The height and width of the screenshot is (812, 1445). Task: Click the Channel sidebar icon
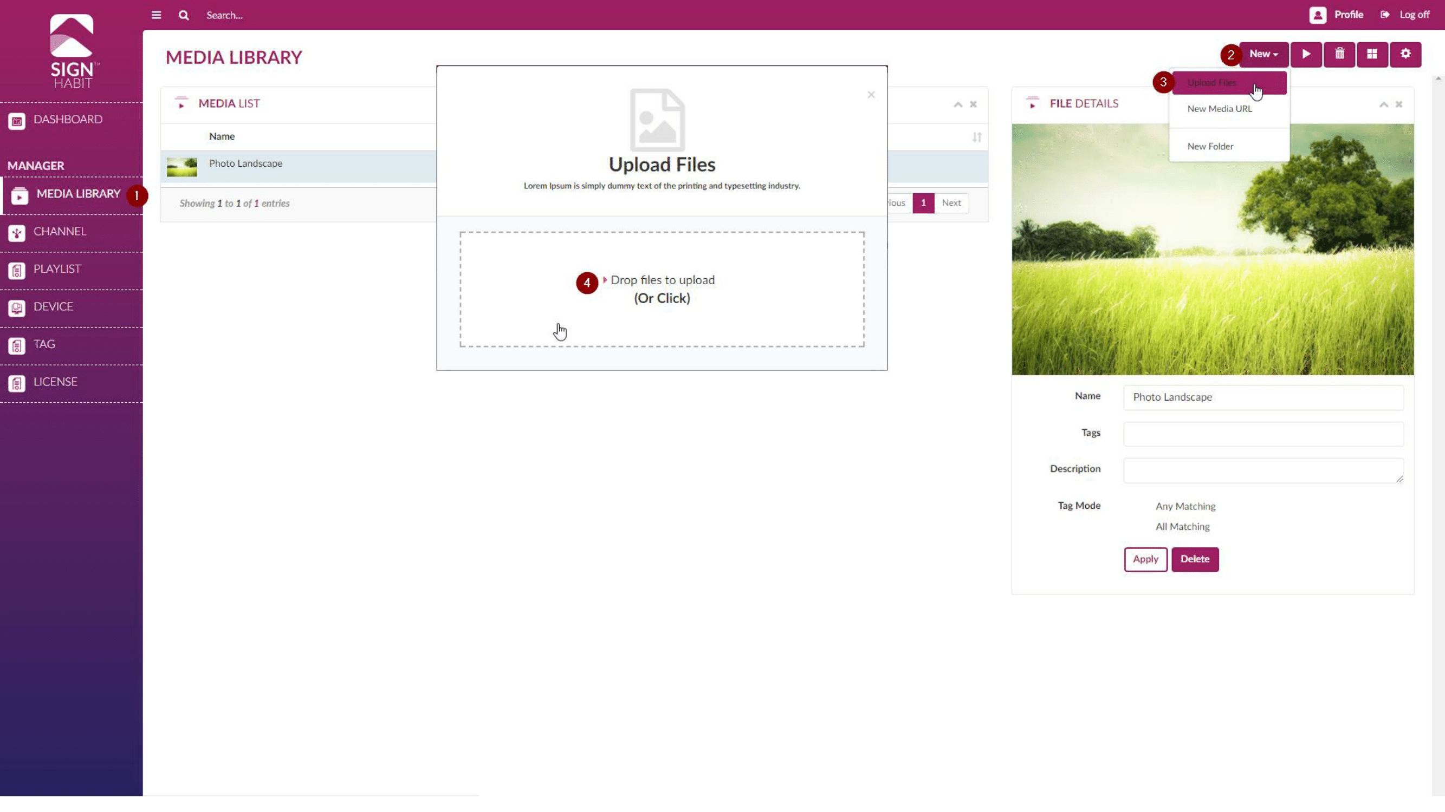(x=17, y=233)
